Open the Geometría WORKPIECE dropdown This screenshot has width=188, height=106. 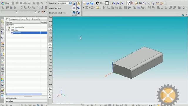[70, 3]
